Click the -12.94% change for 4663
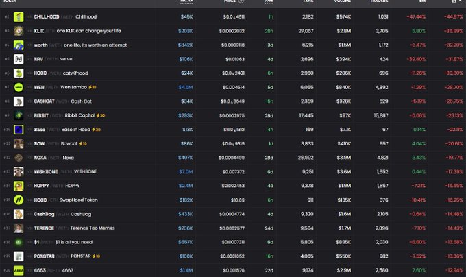 (454, 270)
